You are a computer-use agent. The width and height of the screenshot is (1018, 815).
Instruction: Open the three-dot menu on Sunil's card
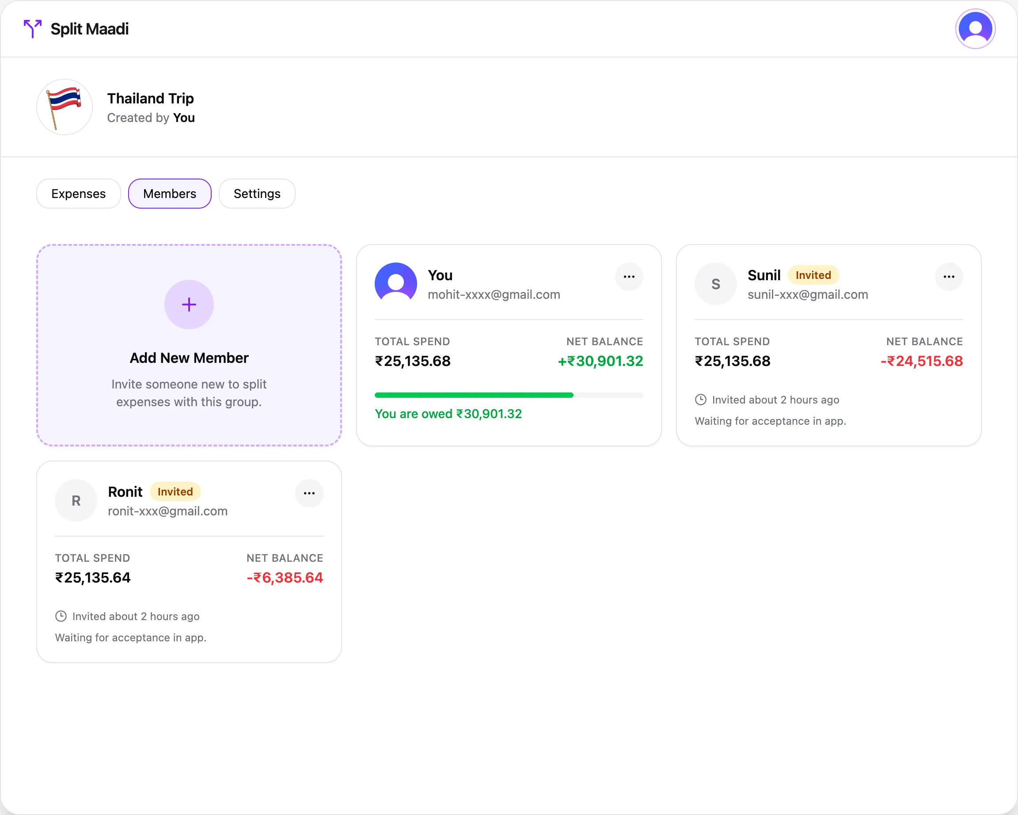point(949,277)
